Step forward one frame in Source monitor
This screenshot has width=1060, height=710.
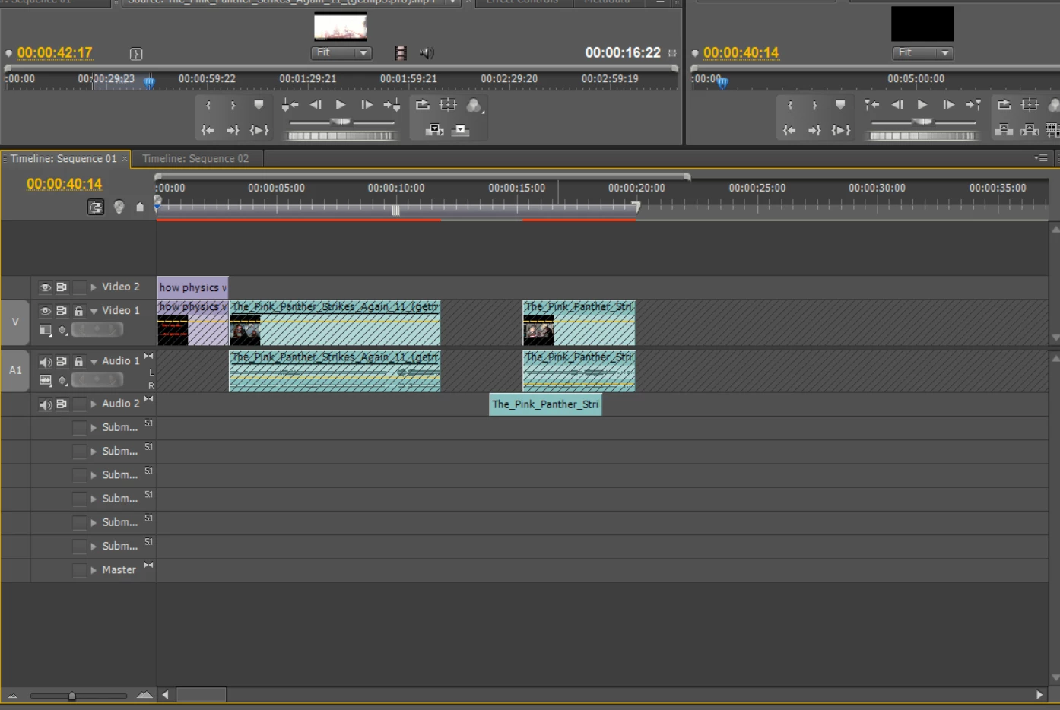pyautogui.click(x=367, y=105)
